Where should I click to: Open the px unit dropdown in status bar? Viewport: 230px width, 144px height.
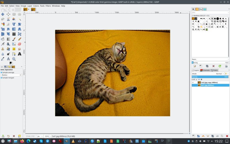point(40,136)
